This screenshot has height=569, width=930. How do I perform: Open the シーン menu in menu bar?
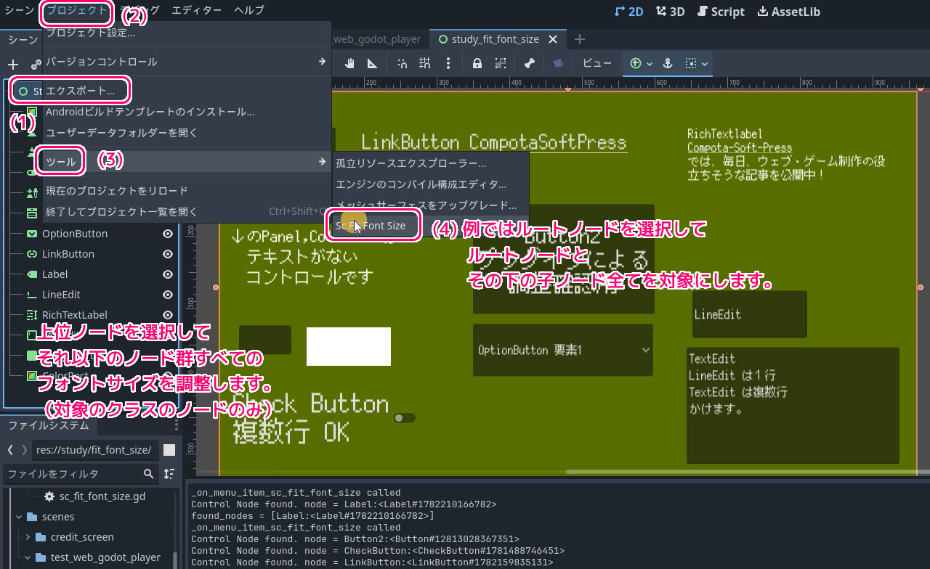point(18,10)
